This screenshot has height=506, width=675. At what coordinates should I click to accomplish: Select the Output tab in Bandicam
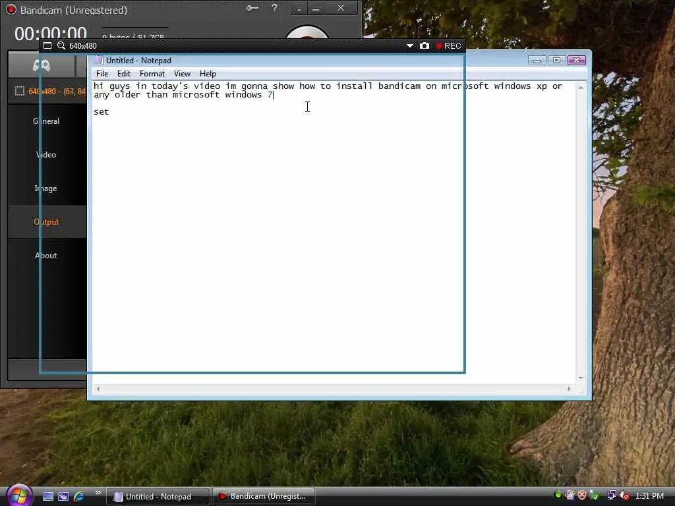click(46, 222)
